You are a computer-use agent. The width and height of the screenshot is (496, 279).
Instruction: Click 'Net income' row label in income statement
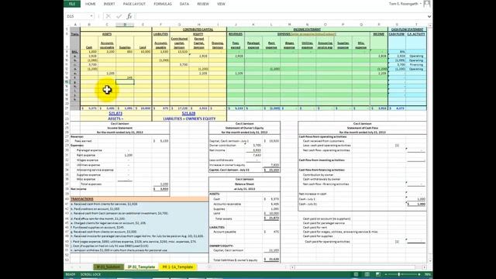point(78,189)
